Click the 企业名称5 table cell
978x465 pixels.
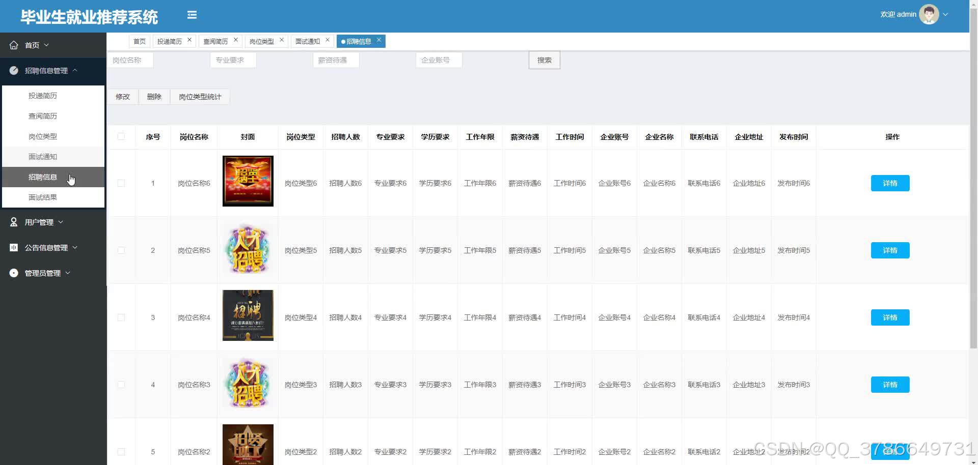tap(659, 250)
